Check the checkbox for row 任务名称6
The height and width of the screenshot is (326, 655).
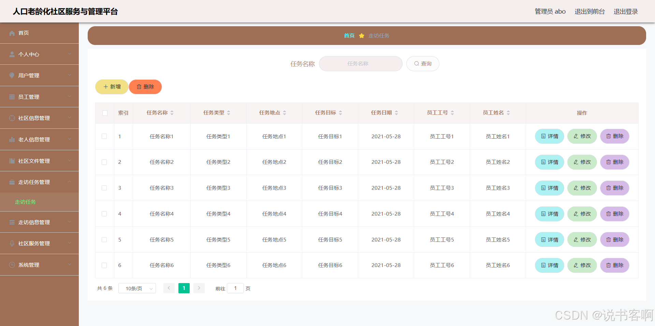(104, 265)
